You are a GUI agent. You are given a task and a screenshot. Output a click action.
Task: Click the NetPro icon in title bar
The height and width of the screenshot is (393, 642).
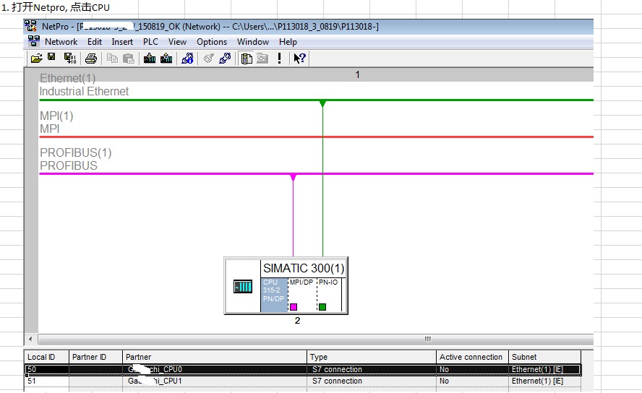coord(30,26)
